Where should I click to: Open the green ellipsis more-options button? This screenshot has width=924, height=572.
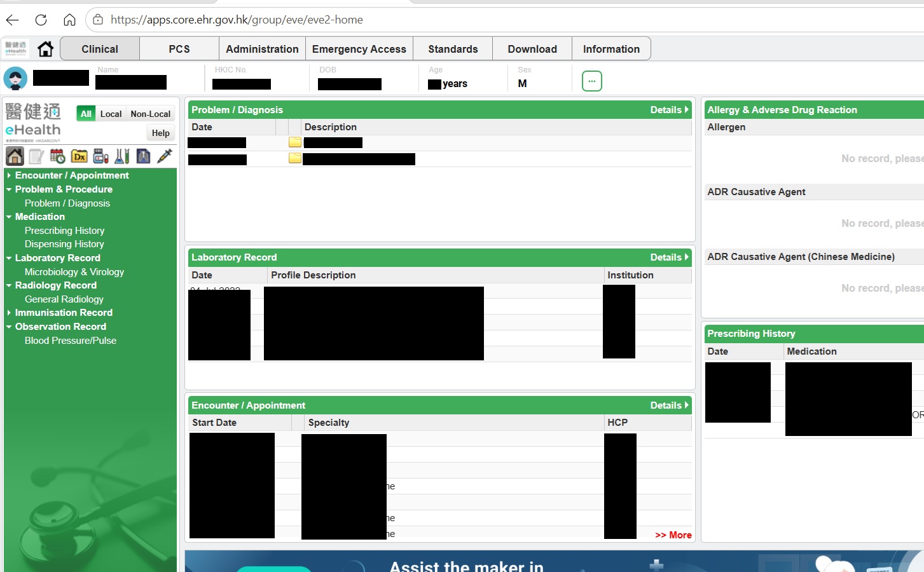tap(592, 81)
